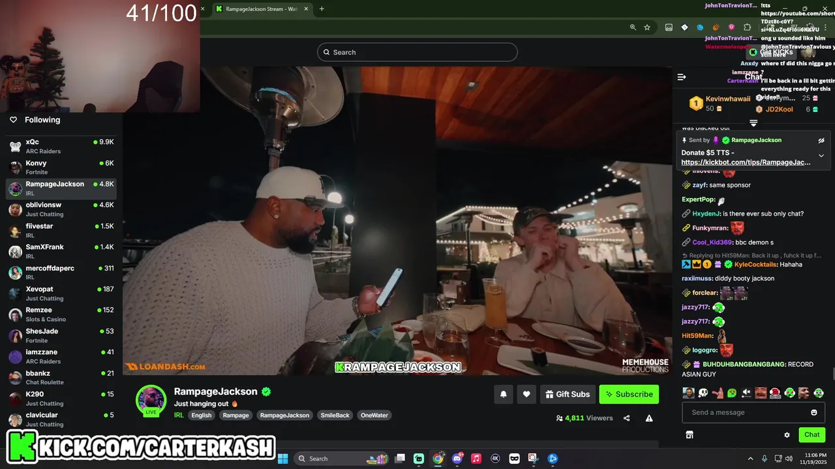
Task: Open Konvy channel in Following list
Action: [61, 167]
